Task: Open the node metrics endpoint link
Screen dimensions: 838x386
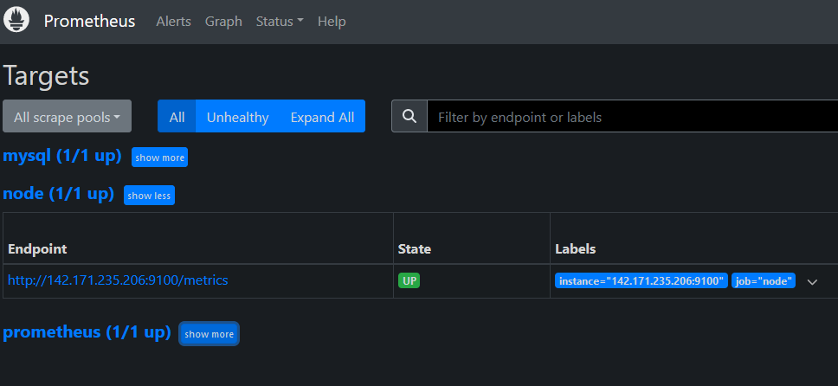Action: [118, 280]
